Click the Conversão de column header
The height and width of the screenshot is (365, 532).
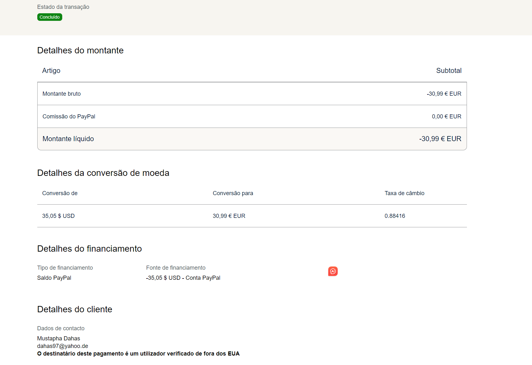tap(60, 193)
